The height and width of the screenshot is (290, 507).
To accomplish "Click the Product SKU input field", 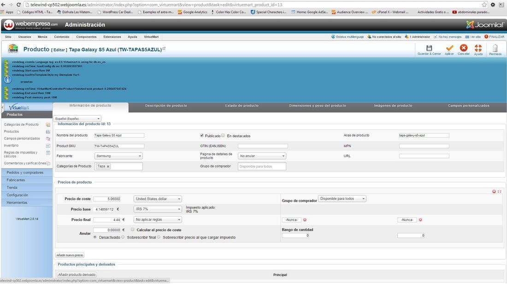I will point(119,146).
